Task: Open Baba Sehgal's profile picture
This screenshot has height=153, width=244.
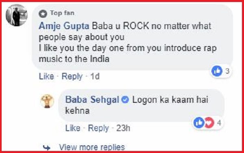Action: coord(47,101)
